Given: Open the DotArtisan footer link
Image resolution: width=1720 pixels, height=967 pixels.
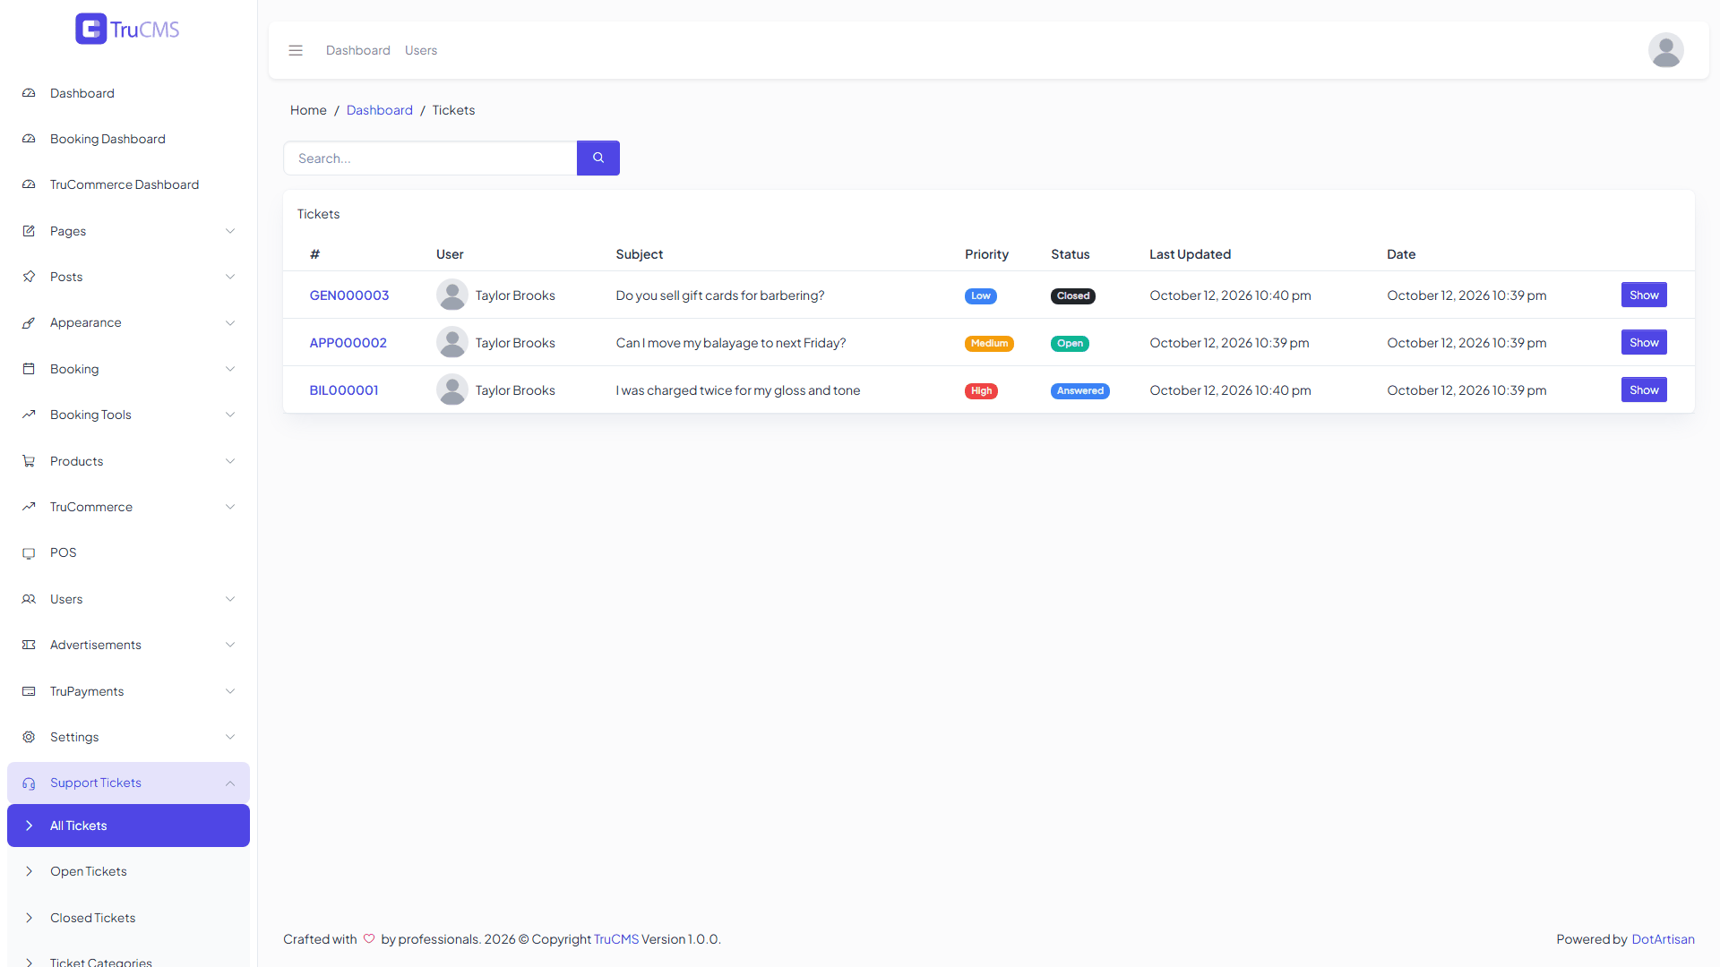Looking at the screenshot, I should [x=1664, y=939].
